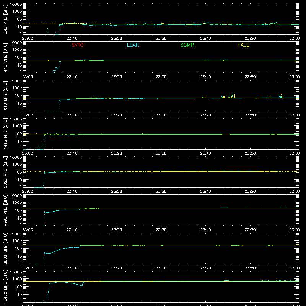Click the red SVTO legend label
Screen dimensions: 306x306
coord(78,45)
